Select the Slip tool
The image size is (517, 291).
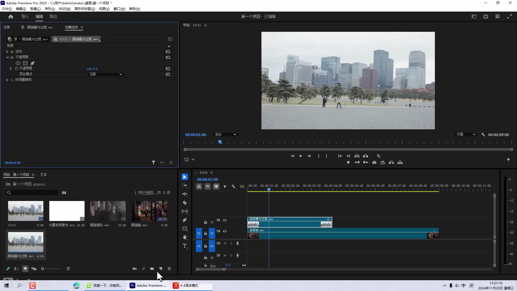pyautogui.click(x=185, y=211)
